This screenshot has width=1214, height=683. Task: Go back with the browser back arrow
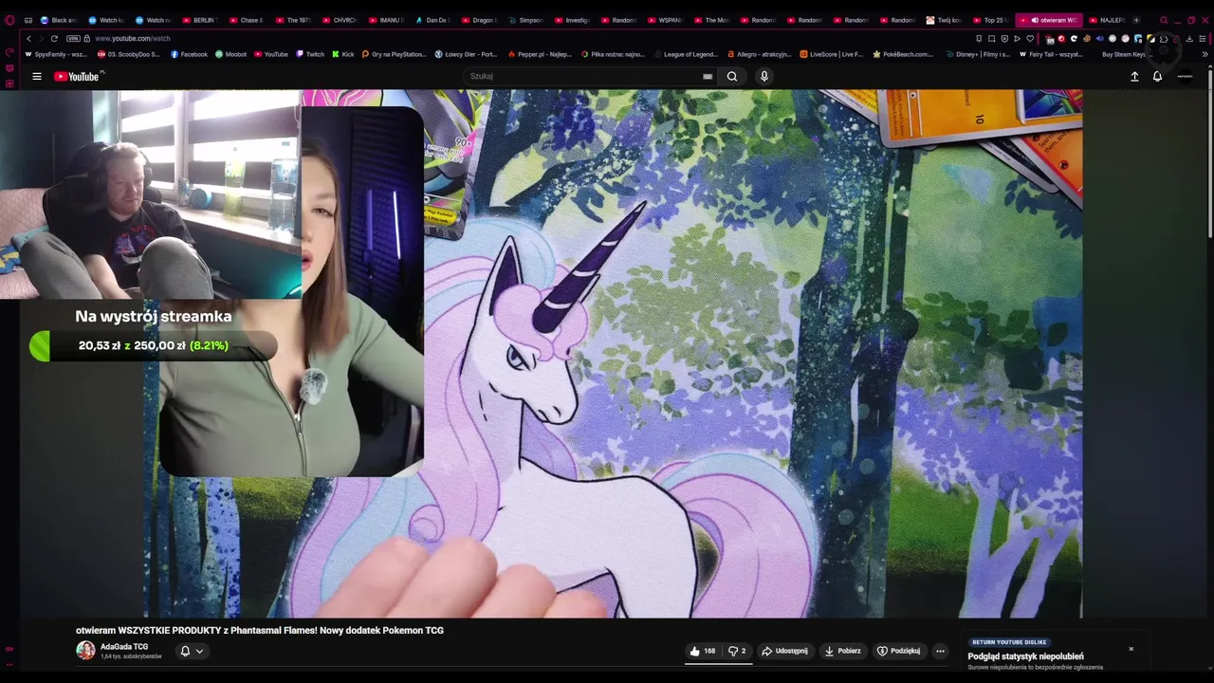coord(29,38)
